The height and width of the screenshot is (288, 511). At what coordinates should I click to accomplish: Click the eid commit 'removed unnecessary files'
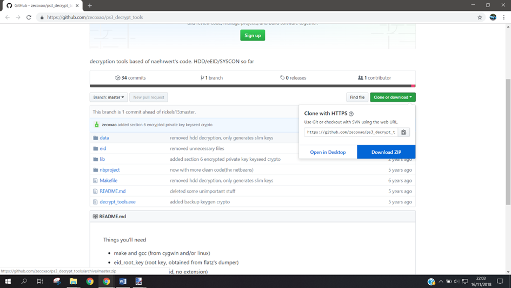pyautogui.click(x=197, y=148)
